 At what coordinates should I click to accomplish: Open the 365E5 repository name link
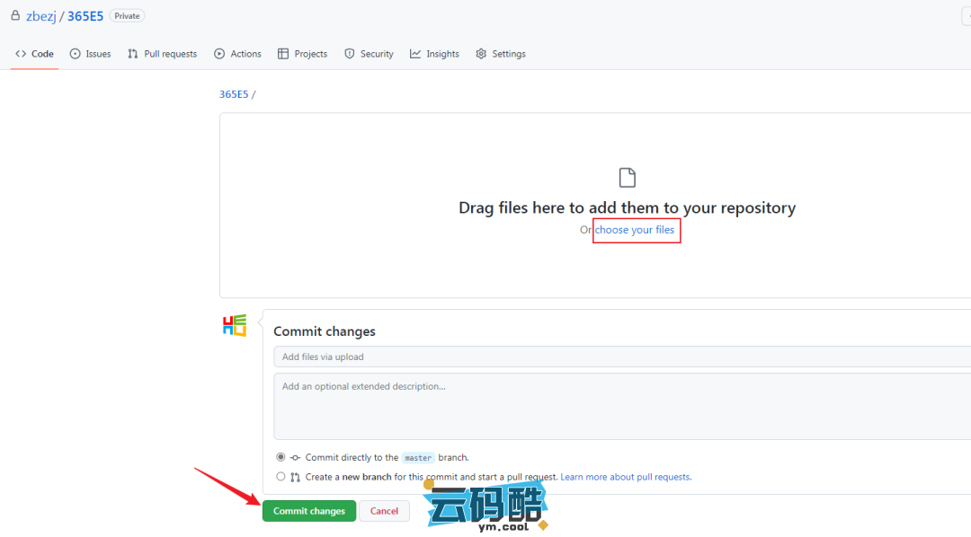[x=85, y=16]
